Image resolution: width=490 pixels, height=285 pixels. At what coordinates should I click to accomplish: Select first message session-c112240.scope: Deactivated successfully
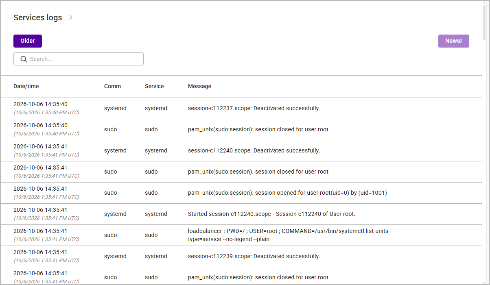point(254,150)
